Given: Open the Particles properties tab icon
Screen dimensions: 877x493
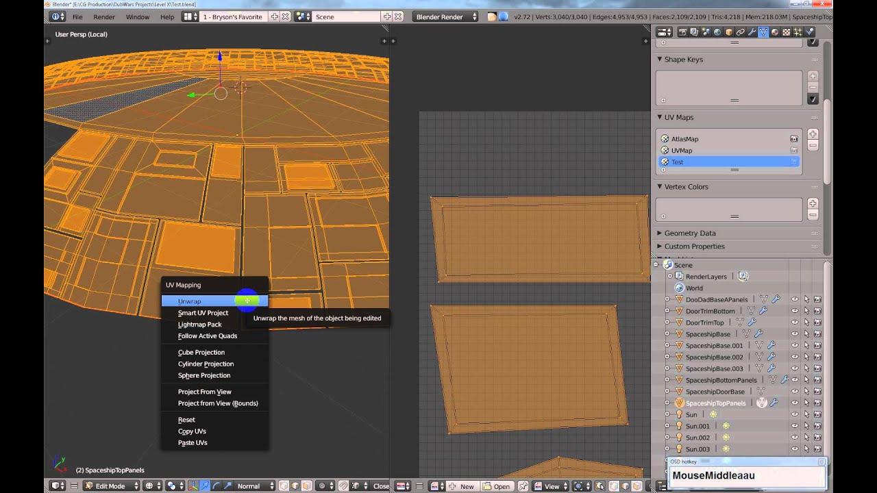Looking at the screenshot, I should point(798,31).
